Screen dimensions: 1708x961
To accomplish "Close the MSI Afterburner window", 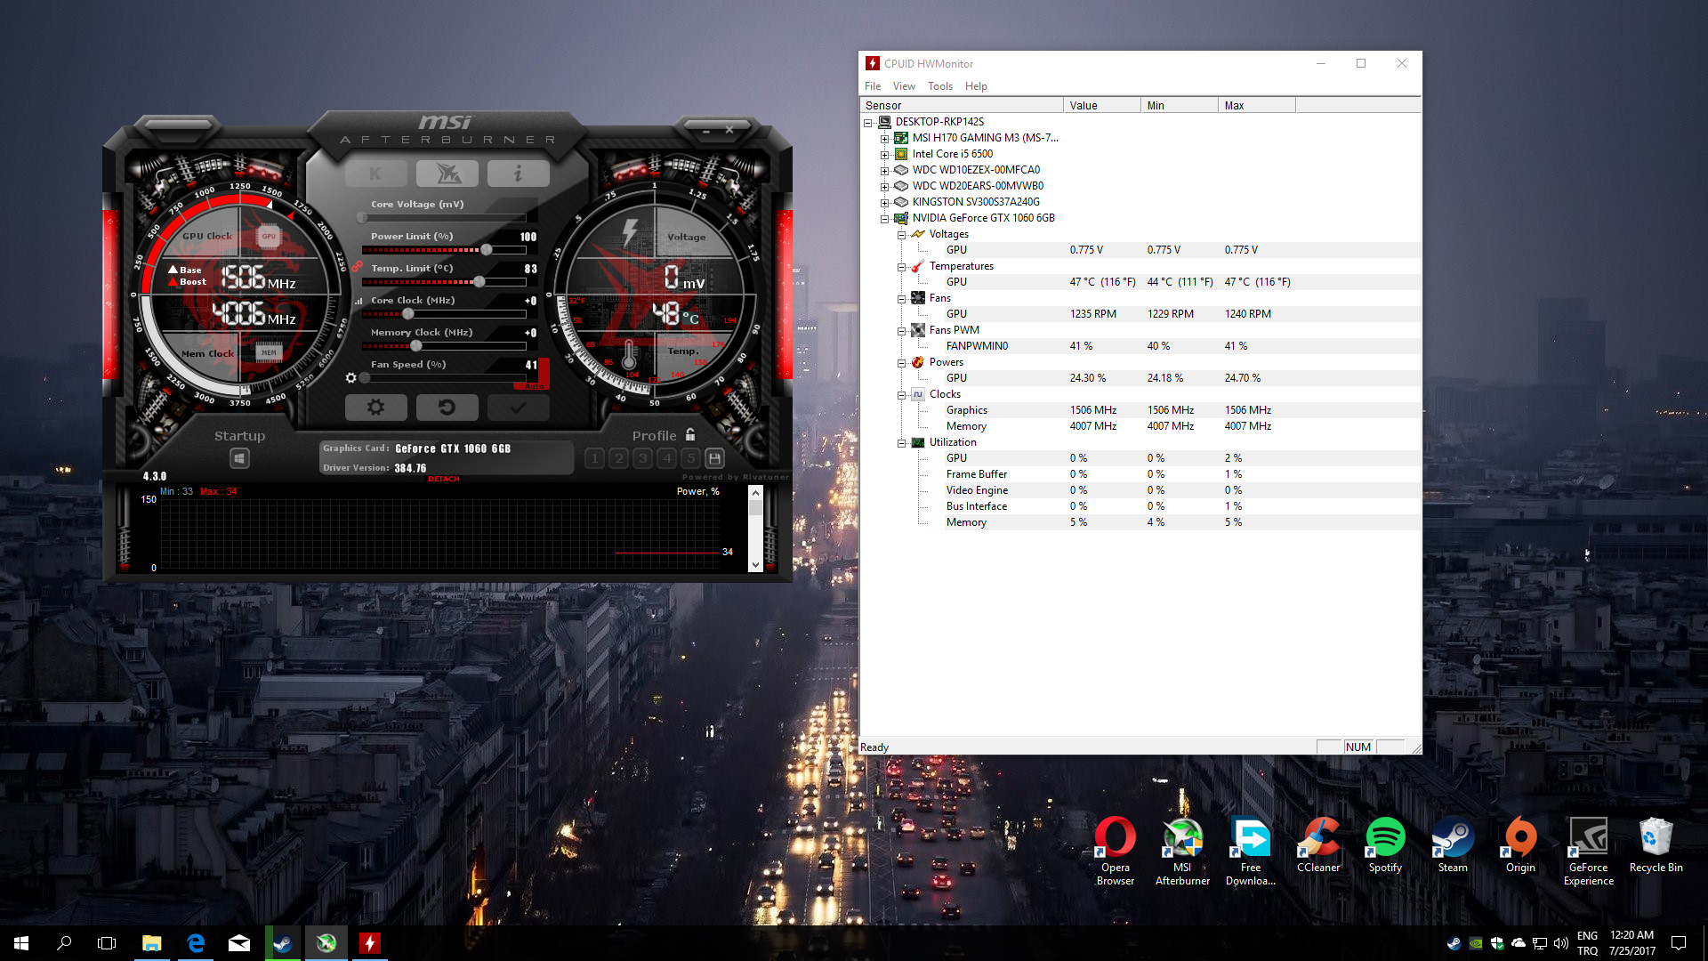I will click(729, 130).
